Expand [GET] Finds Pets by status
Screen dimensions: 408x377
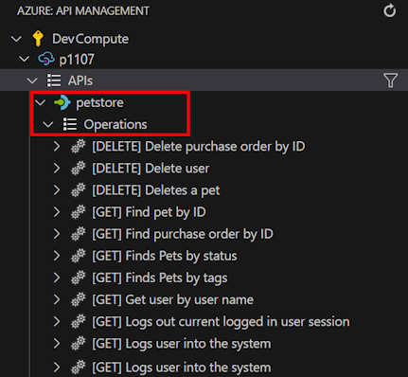[57, 256]
